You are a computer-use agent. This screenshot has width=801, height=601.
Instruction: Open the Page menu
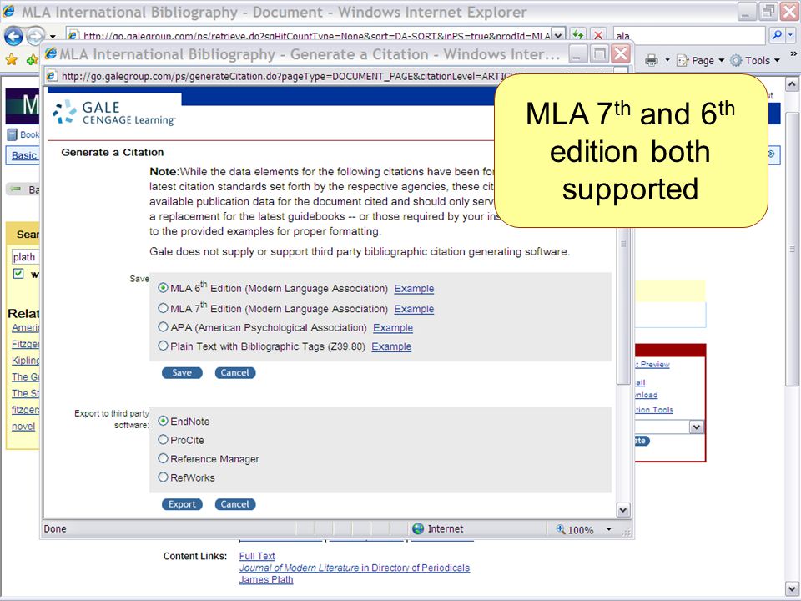click(700, 60)
